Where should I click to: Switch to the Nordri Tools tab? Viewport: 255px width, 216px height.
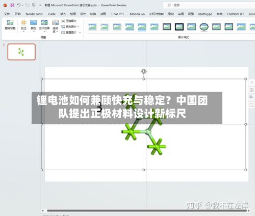click(34, 14)
